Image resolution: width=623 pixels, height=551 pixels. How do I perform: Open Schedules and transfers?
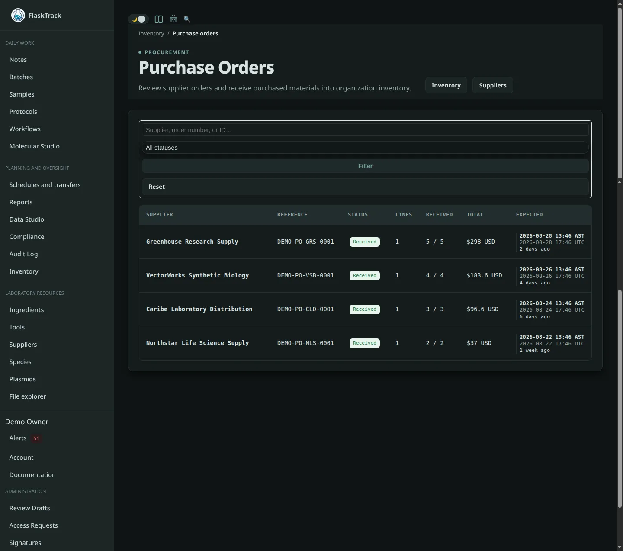point(45,185)
